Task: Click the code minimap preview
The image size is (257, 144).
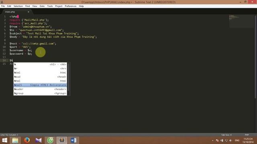Action: point(241,21)
